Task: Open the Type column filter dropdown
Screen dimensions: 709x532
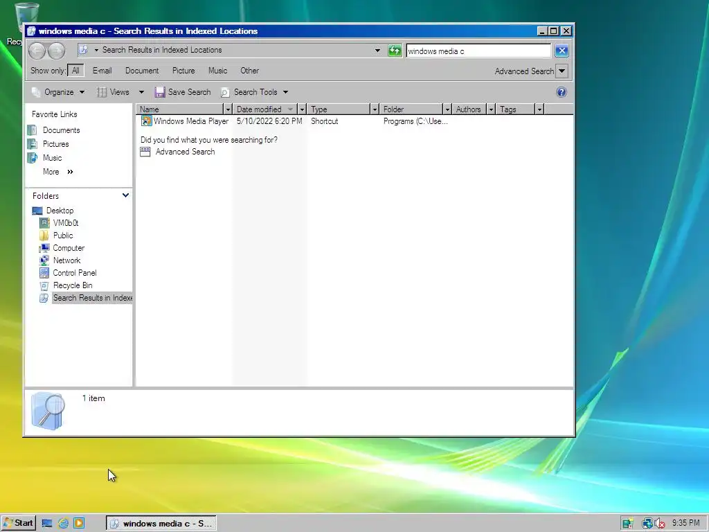Action: coord(375,109)
